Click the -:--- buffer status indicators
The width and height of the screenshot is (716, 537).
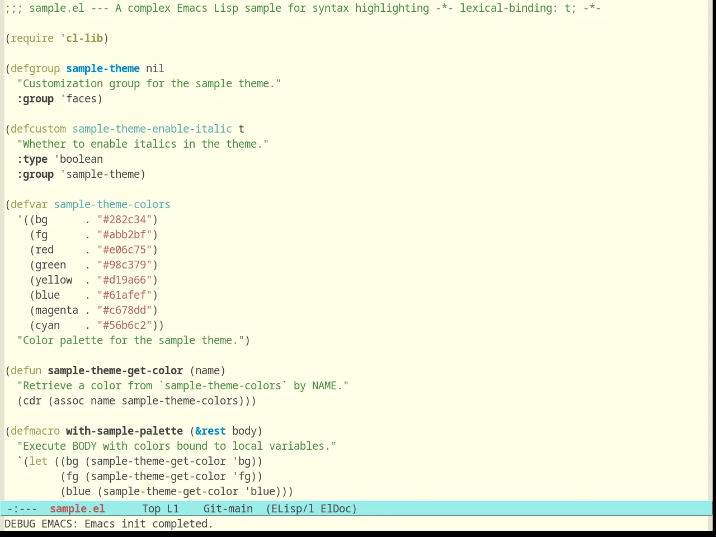22,508
